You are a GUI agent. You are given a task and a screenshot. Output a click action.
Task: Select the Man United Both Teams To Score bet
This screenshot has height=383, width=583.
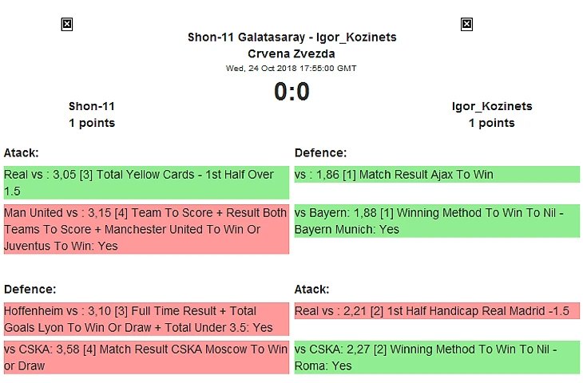tap(145, 230)
